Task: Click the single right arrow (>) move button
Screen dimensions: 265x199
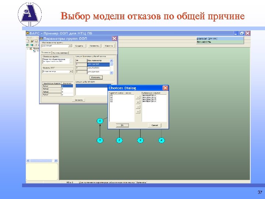Action: (x=138, y=97)
